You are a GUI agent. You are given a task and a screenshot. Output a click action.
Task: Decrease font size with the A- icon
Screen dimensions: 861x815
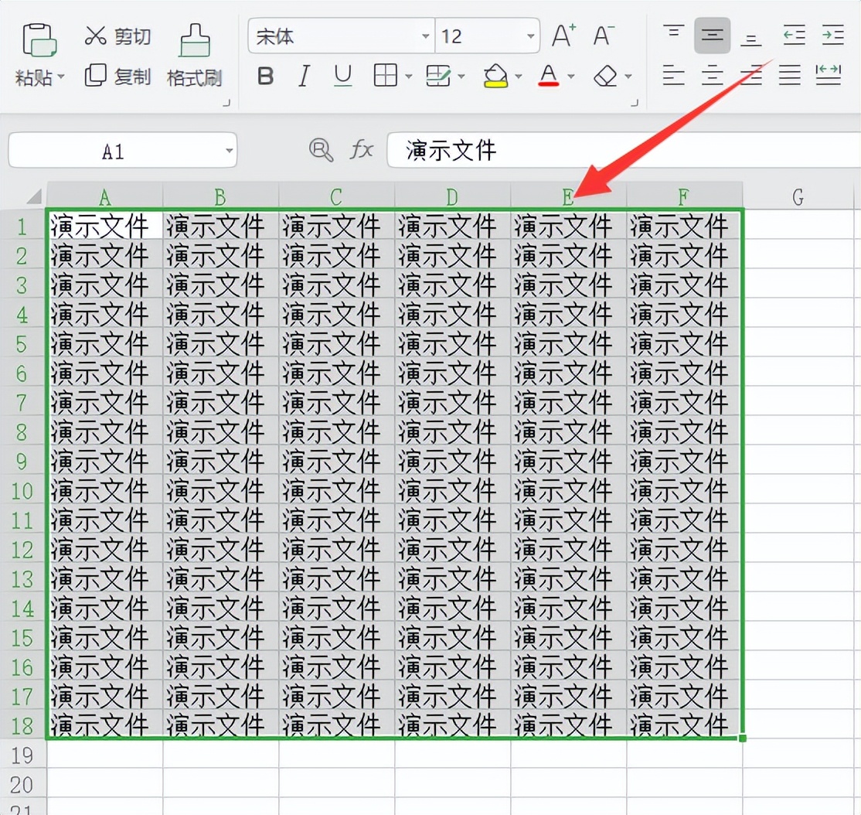pyautogui.click(x=601, y=34)
